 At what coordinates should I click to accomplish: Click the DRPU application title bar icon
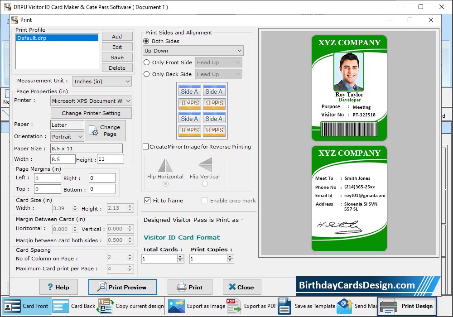pos(8,7)
